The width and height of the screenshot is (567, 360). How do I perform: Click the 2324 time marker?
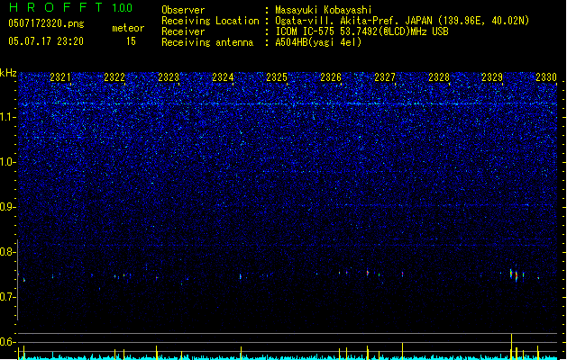(x=223, y=77)
